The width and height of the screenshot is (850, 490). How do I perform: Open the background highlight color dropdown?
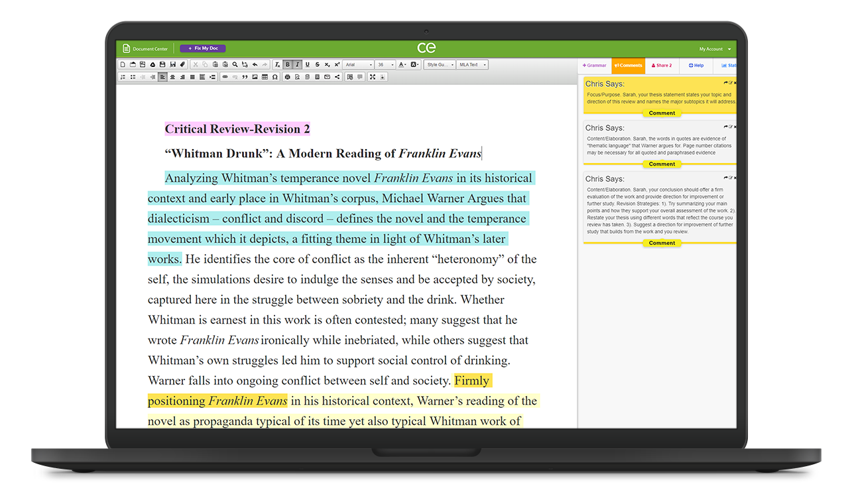(x=414, y=65)
